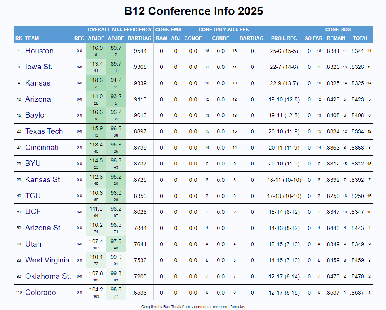
Task: Sort by the ADJOE column header
Action: coord(96,38)
